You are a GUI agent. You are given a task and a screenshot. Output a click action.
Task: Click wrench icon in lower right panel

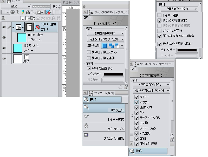point(172,139)
